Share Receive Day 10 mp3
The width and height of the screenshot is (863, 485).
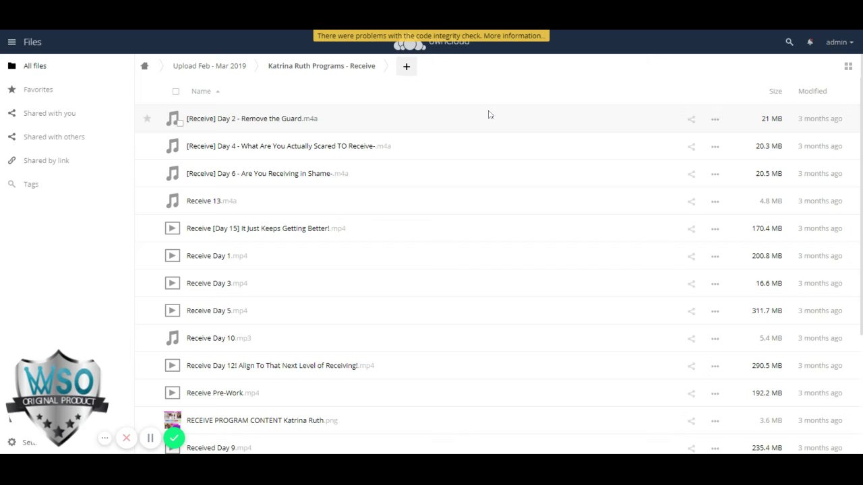point(691,339)
